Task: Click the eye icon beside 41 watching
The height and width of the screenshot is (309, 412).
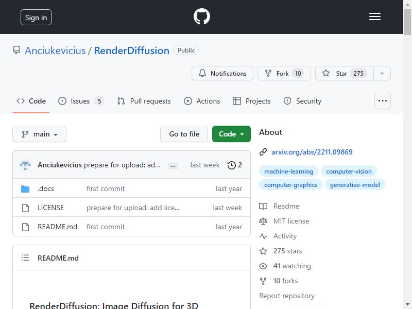Action: coord(263,266)
